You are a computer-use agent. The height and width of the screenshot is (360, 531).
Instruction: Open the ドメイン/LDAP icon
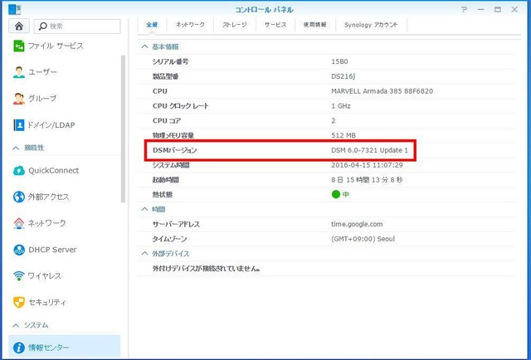19,125
